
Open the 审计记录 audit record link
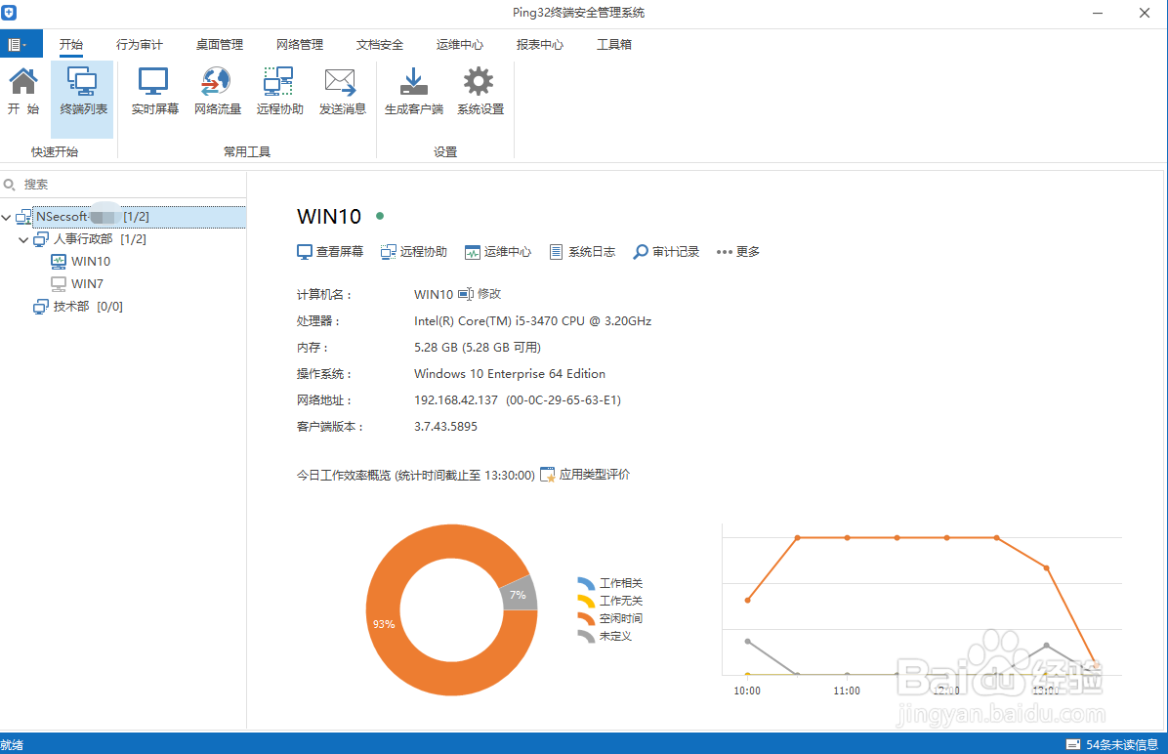[x=666, y=252]
